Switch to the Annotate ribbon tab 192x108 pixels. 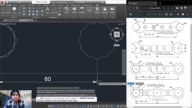[x=22, y=5]
